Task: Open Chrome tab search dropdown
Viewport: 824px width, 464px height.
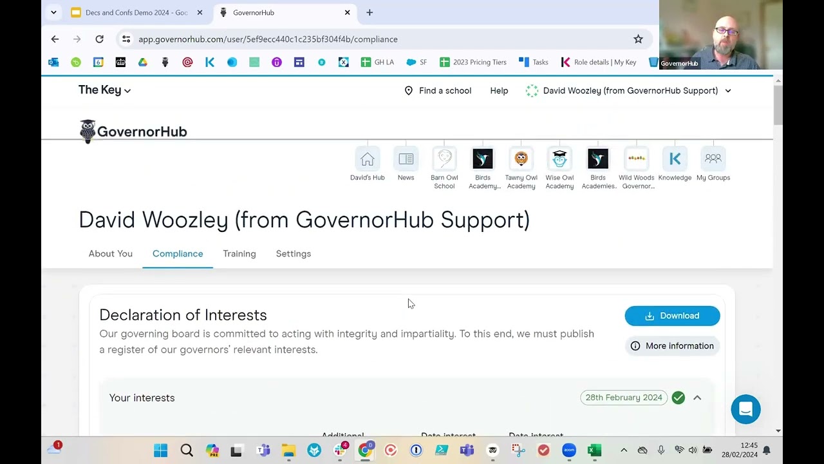Action: (x=53, y=12)
